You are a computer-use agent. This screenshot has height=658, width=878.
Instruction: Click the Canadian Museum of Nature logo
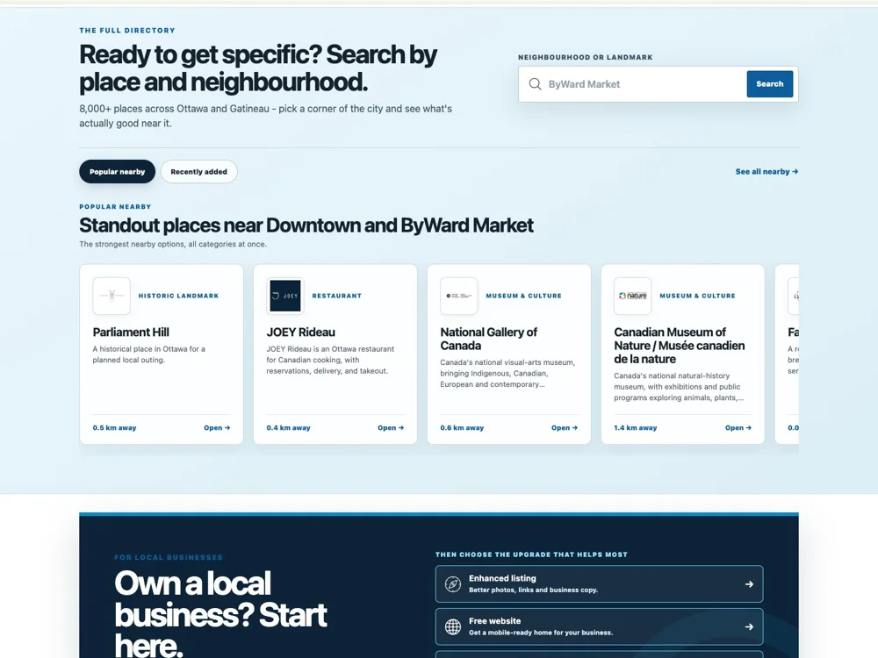[x=633, y=296]
